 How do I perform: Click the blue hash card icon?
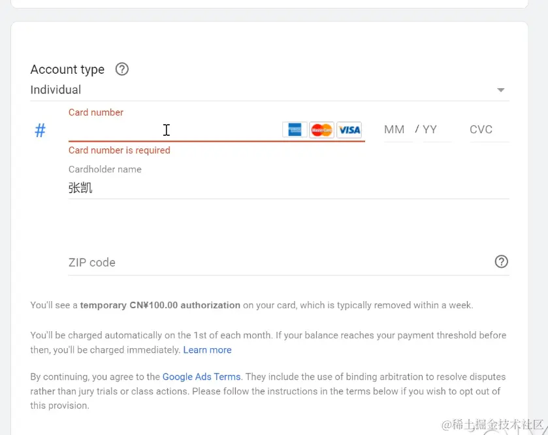pos(40,131)
